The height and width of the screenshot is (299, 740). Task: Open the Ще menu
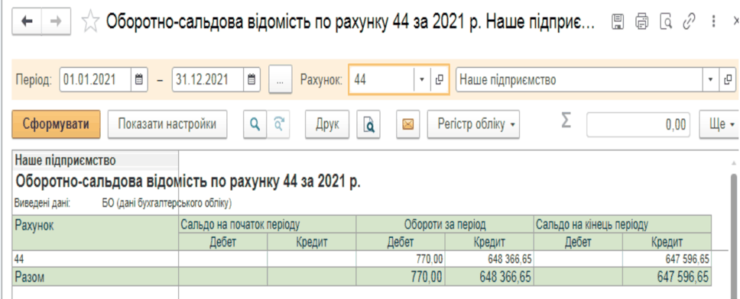719,125
